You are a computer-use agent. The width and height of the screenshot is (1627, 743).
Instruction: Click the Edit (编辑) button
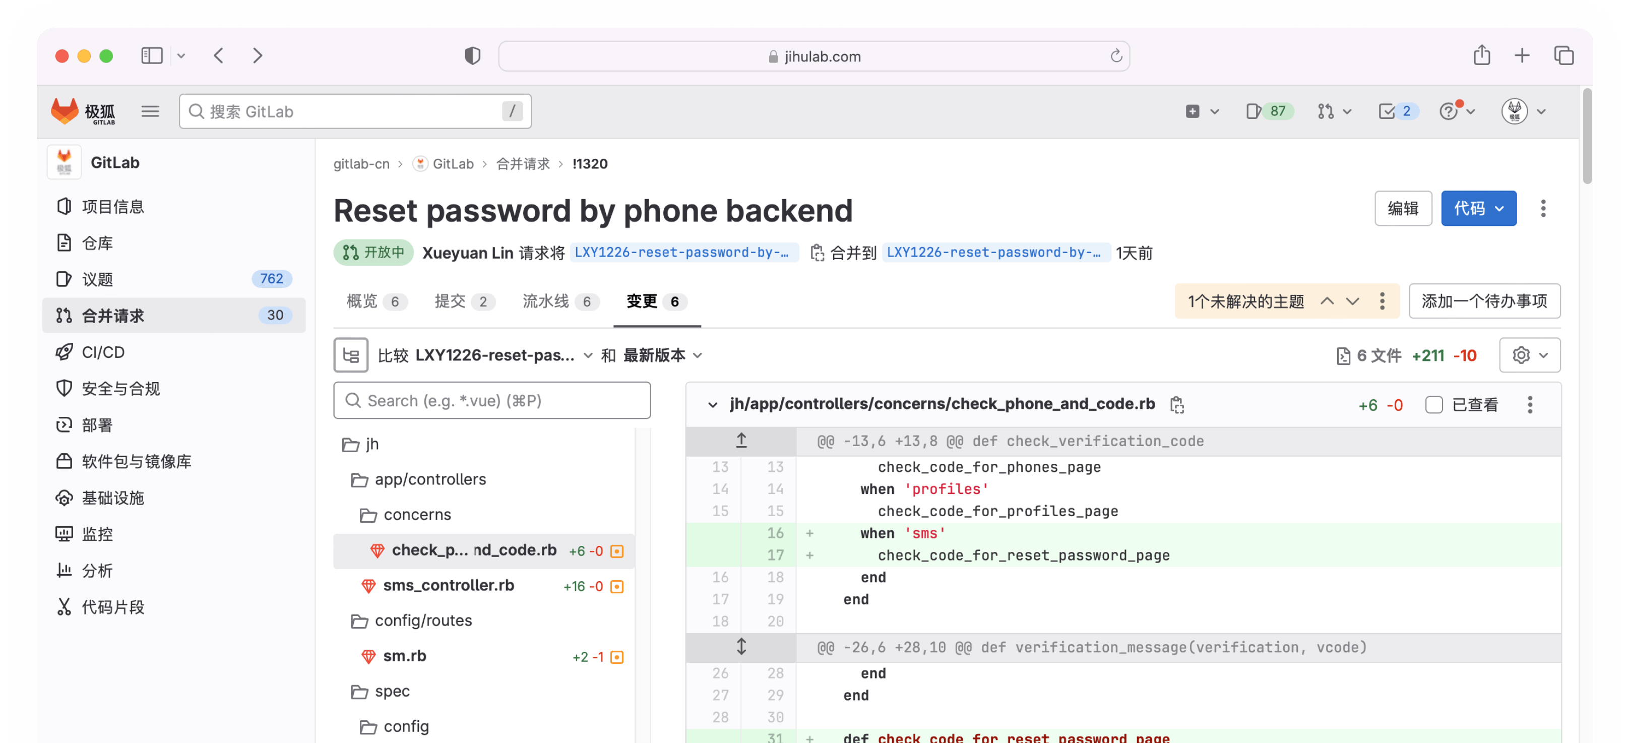coord(1403,209)
